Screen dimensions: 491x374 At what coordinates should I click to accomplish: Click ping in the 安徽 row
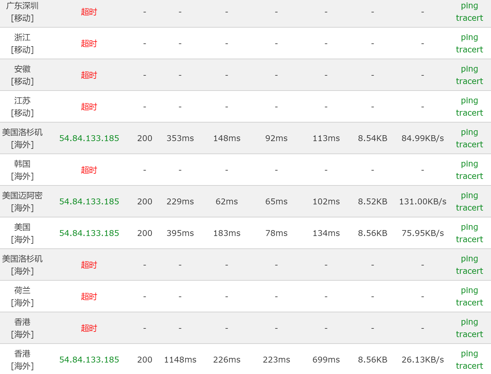point(469,69)
